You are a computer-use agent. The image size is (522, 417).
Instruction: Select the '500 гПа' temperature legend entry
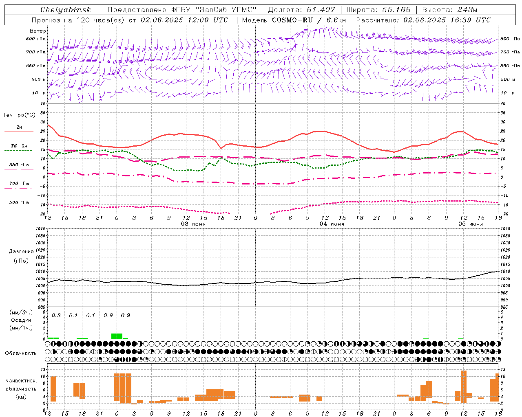tap(19, 202)
